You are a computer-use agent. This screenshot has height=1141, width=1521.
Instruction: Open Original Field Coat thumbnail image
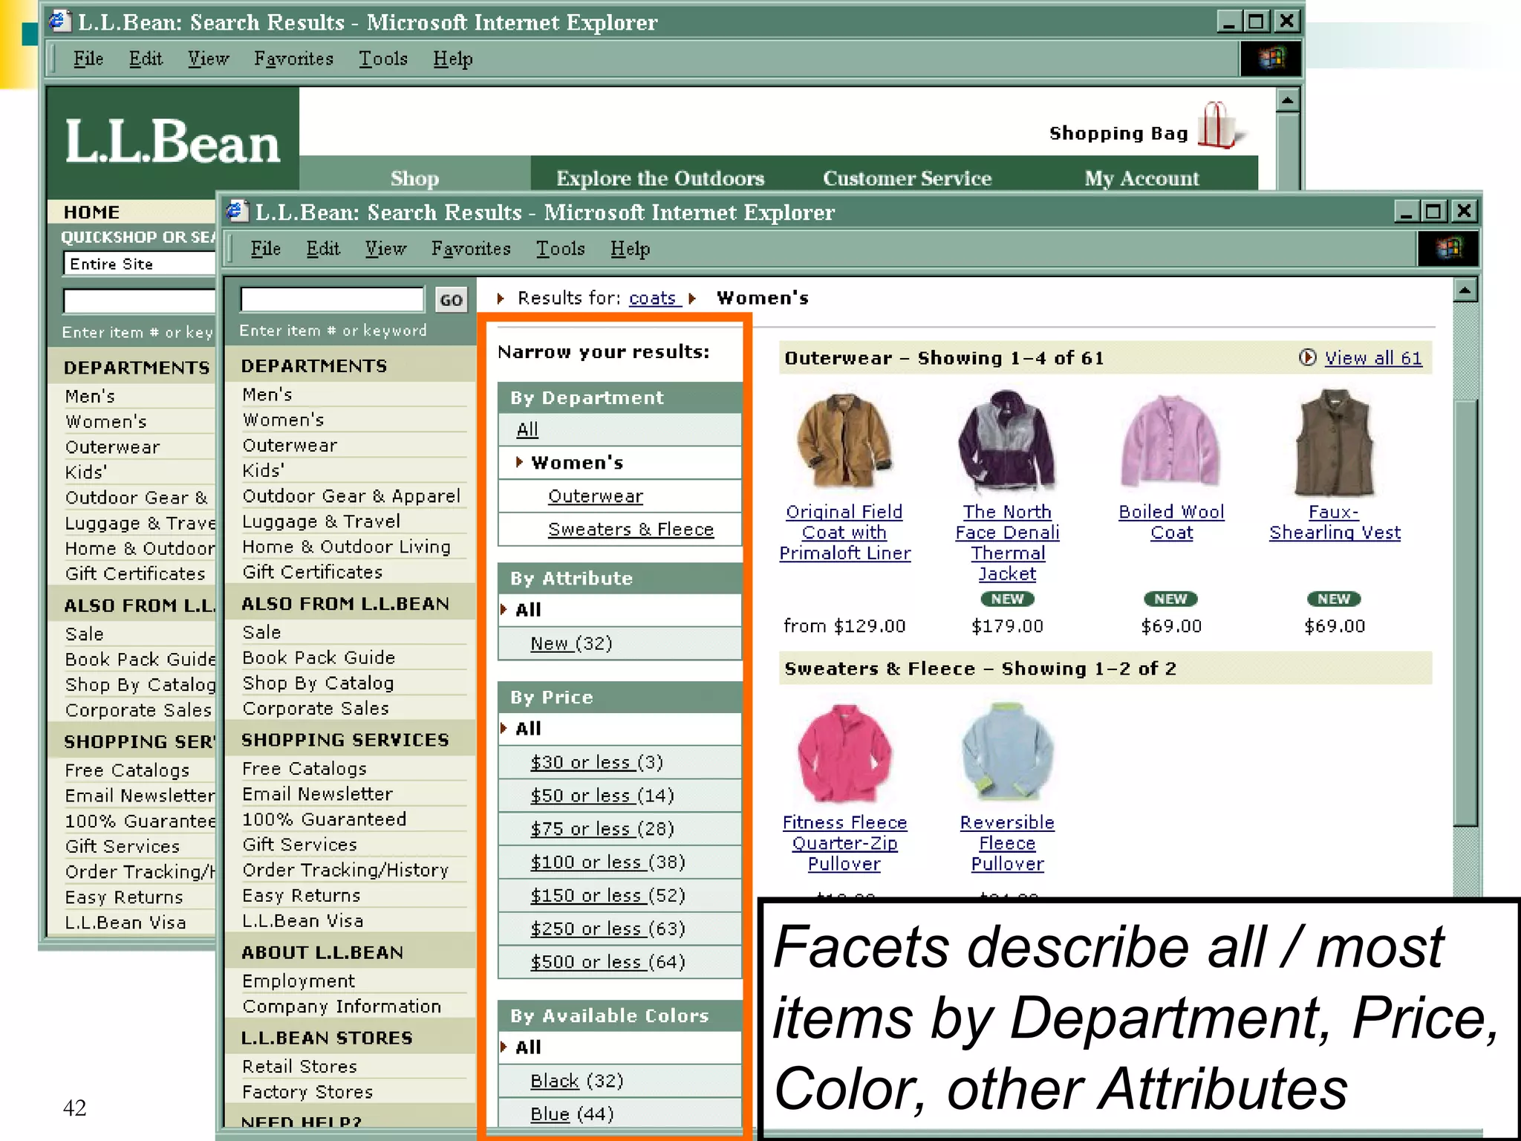pos(844,441)
